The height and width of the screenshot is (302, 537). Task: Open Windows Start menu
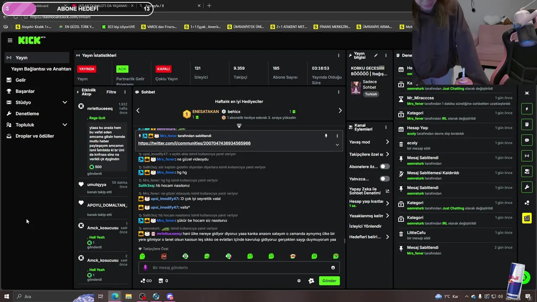pos(6,297)
